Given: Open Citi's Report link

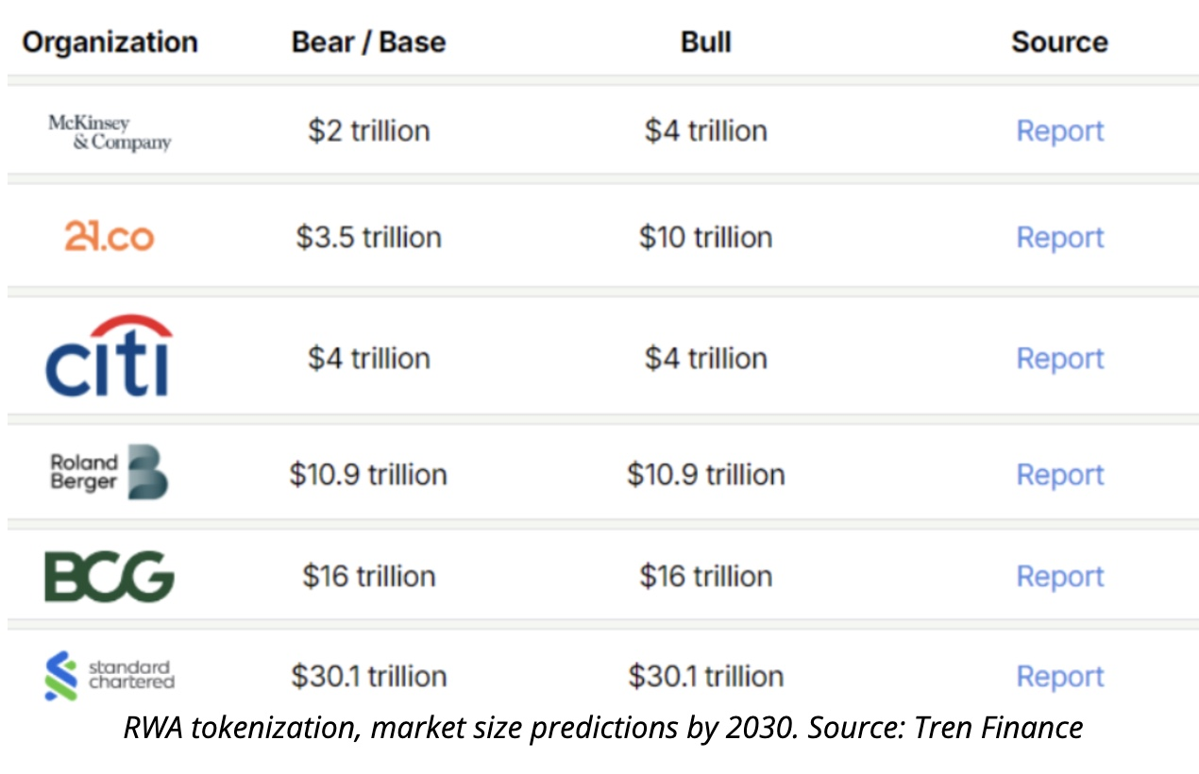Looking at the screenshot, I should coord(1059,359).
